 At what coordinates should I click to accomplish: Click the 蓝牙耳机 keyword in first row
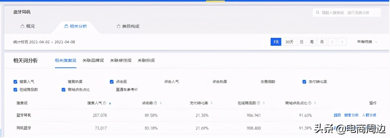(x=24, y=115)
